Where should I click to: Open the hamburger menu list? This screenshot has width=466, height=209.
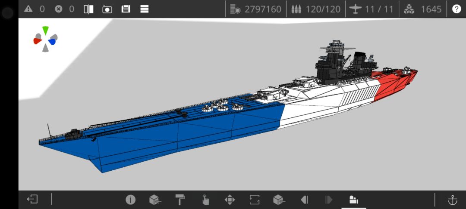pos(145,9)
